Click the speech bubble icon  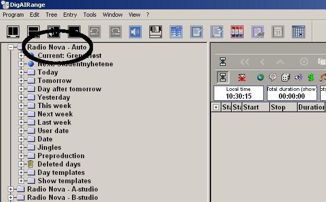(273, 77)
